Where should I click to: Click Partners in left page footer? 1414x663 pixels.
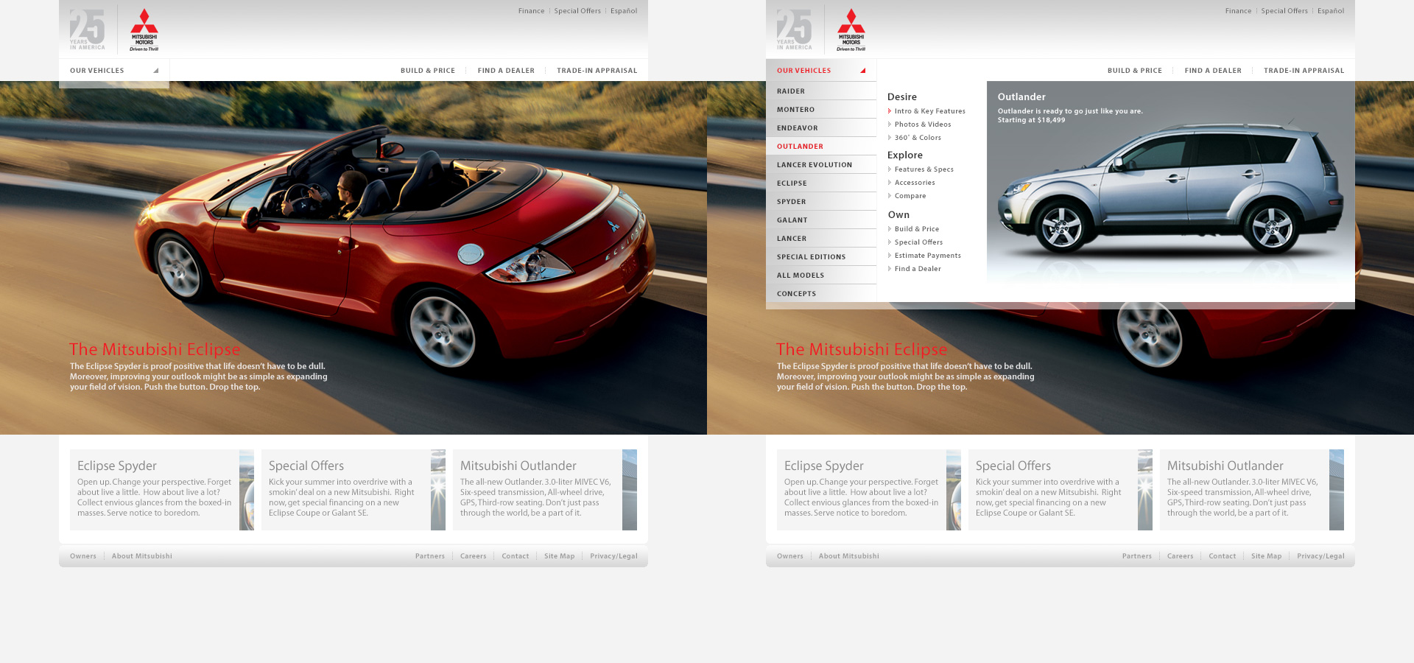[x=430, y=556]
